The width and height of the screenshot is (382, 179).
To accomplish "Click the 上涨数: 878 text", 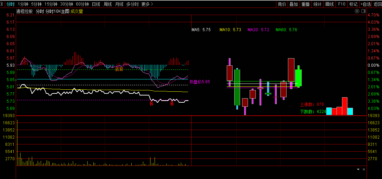I will point(312,104).
